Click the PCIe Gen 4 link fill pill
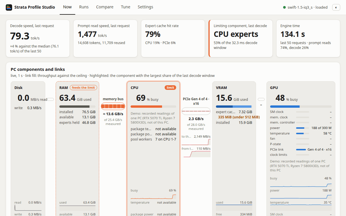Image resolution: width=346 pixels, height=216 pixels. pyautogui.click(x=196, y=111)
